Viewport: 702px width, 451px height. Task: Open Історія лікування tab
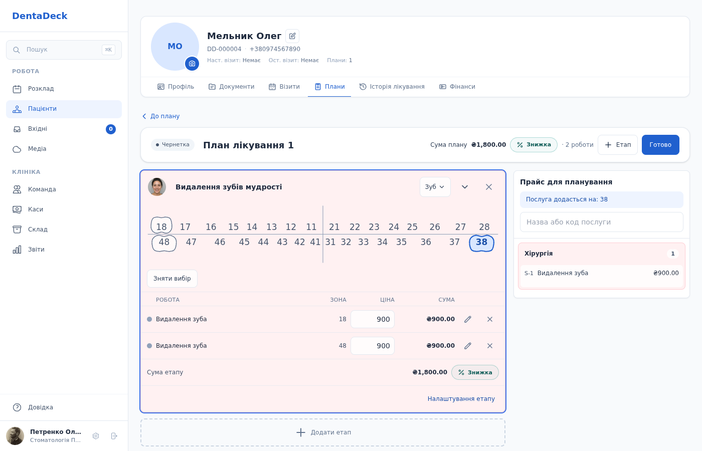click(x=392, y=87)
